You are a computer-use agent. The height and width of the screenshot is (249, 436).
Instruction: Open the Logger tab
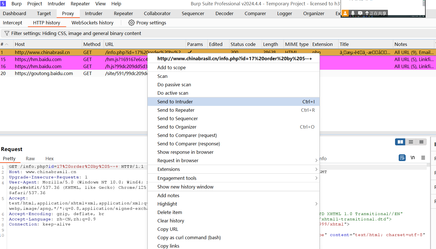coord(284,13)
